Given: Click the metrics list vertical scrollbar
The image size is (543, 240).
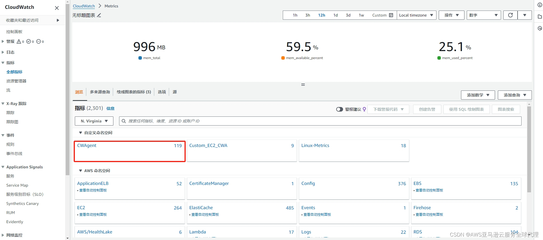Looking at the screenshot, I should point(529,149).
